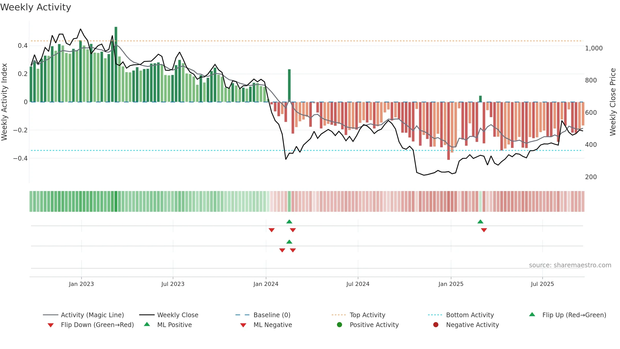Screen dimensions: 620x349
Task: Toggle the Top Activity legend entry
Action: 358,315
